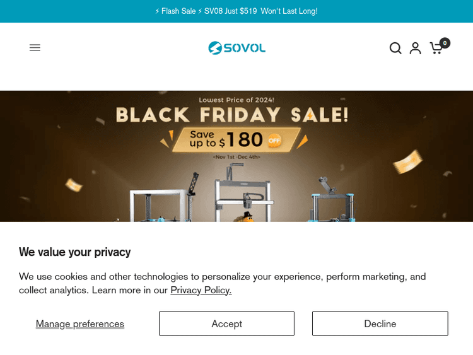Image resolution: width=473 pixels, height=355 pixels.
Task: Open the user account icon
Action: tap(415, 48)
